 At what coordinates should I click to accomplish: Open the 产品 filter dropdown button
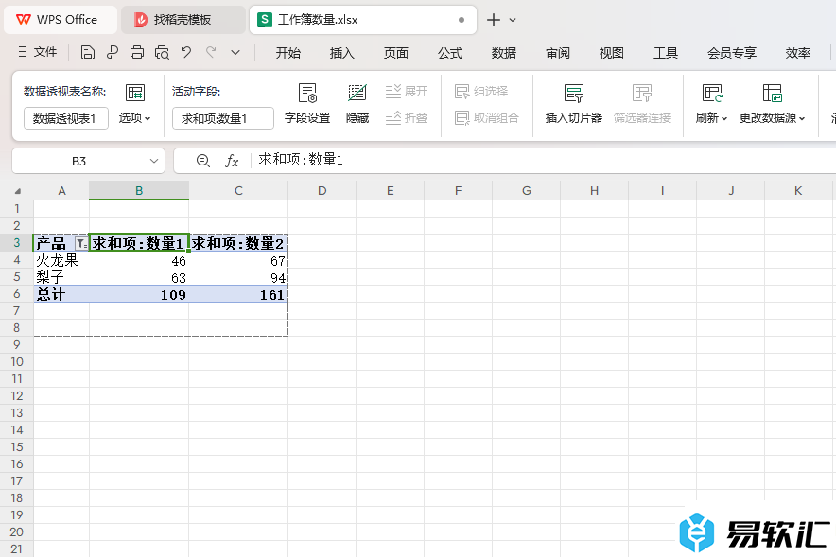click(x=81, y=244)
